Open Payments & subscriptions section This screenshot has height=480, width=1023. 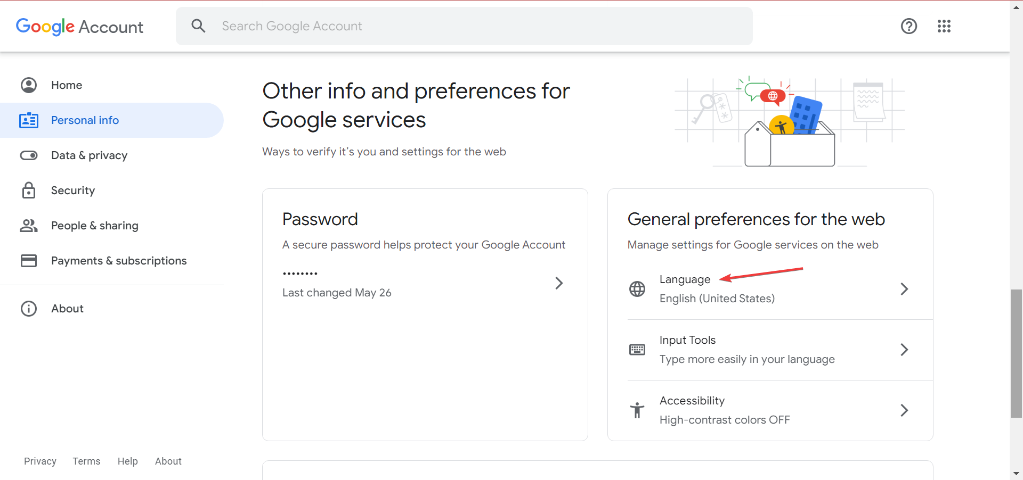[x=112, y=261]
